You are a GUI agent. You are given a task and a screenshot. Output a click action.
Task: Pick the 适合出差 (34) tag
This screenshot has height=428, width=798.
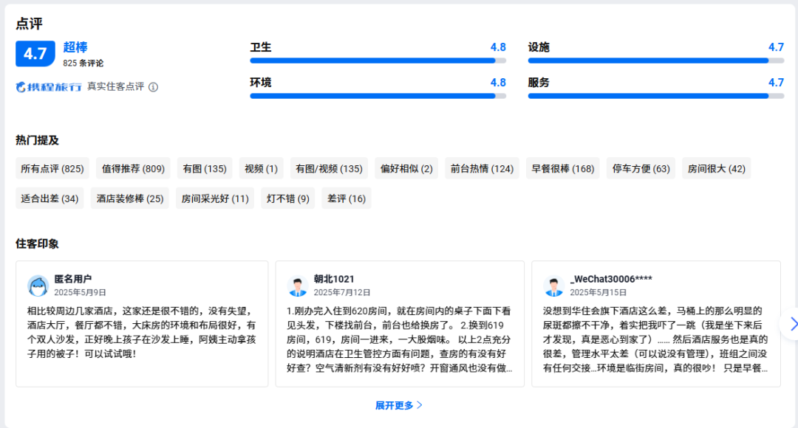(50, 199)
